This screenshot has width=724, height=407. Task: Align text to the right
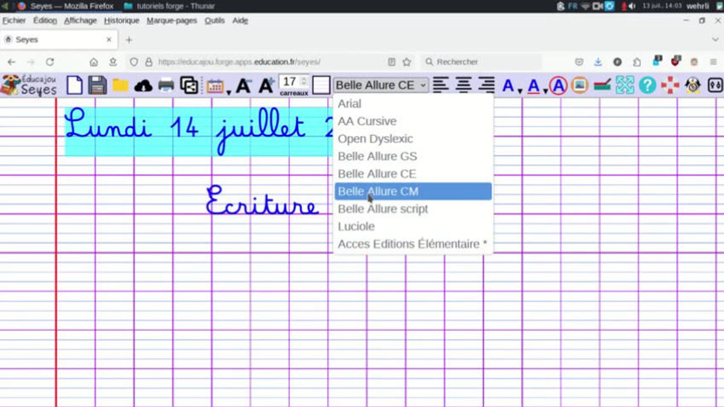(x=486, y=85)
